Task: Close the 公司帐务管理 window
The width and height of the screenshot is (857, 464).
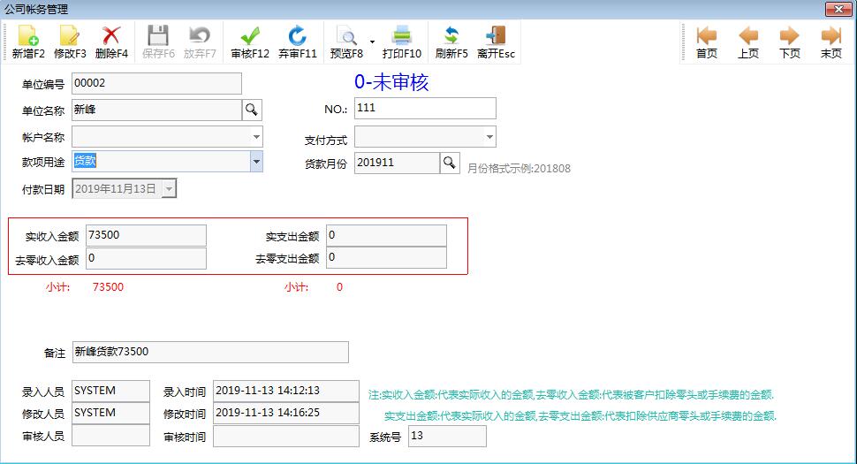Action: tap(838, 9)
